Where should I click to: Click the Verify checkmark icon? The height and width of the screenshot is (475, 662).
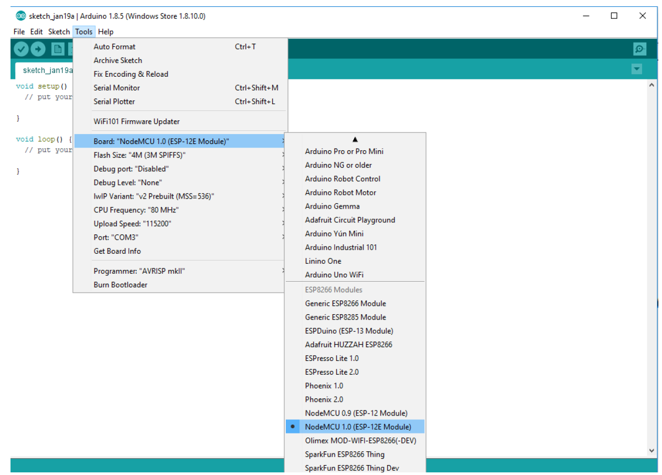tap(21, 49)
